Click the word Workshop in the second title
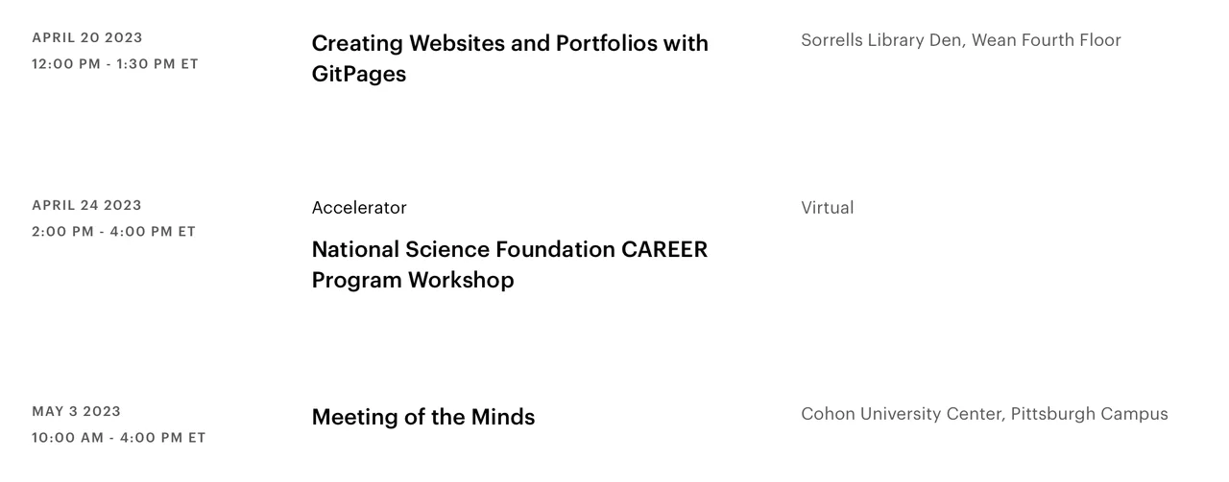The height and width of the screenshot is (482, 1229). pyautogui.click(x=460, y=280)
